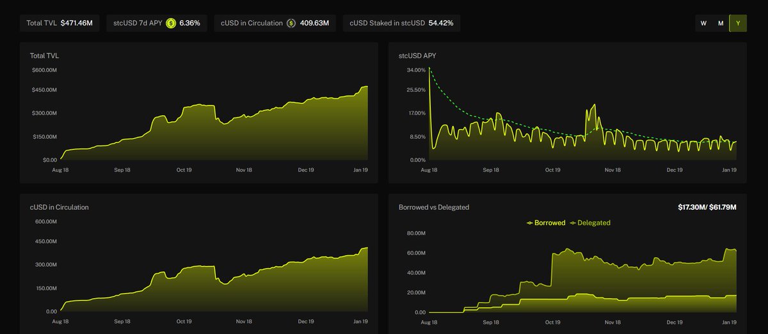Click the stcUSD APY chart title
This screenshot has width=768, height=334.
[417, 56]
